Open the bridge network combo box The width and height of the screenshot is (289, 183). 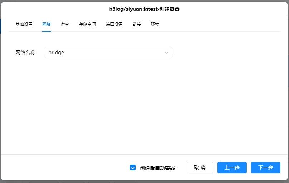[108, 53]
